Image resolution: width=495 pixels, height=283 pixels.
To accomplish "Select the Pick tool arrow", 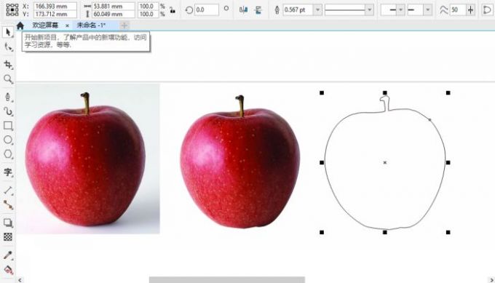I will 8,32.
